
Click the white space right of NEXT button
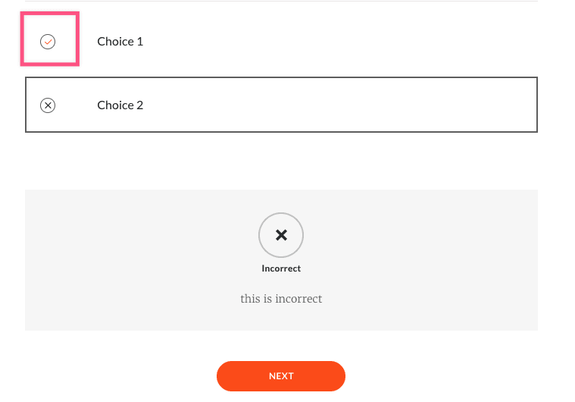tap(455, 376)
